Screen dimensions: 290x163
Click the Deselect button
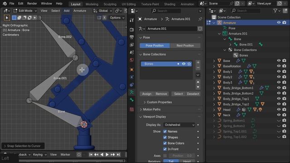[193, 94]
